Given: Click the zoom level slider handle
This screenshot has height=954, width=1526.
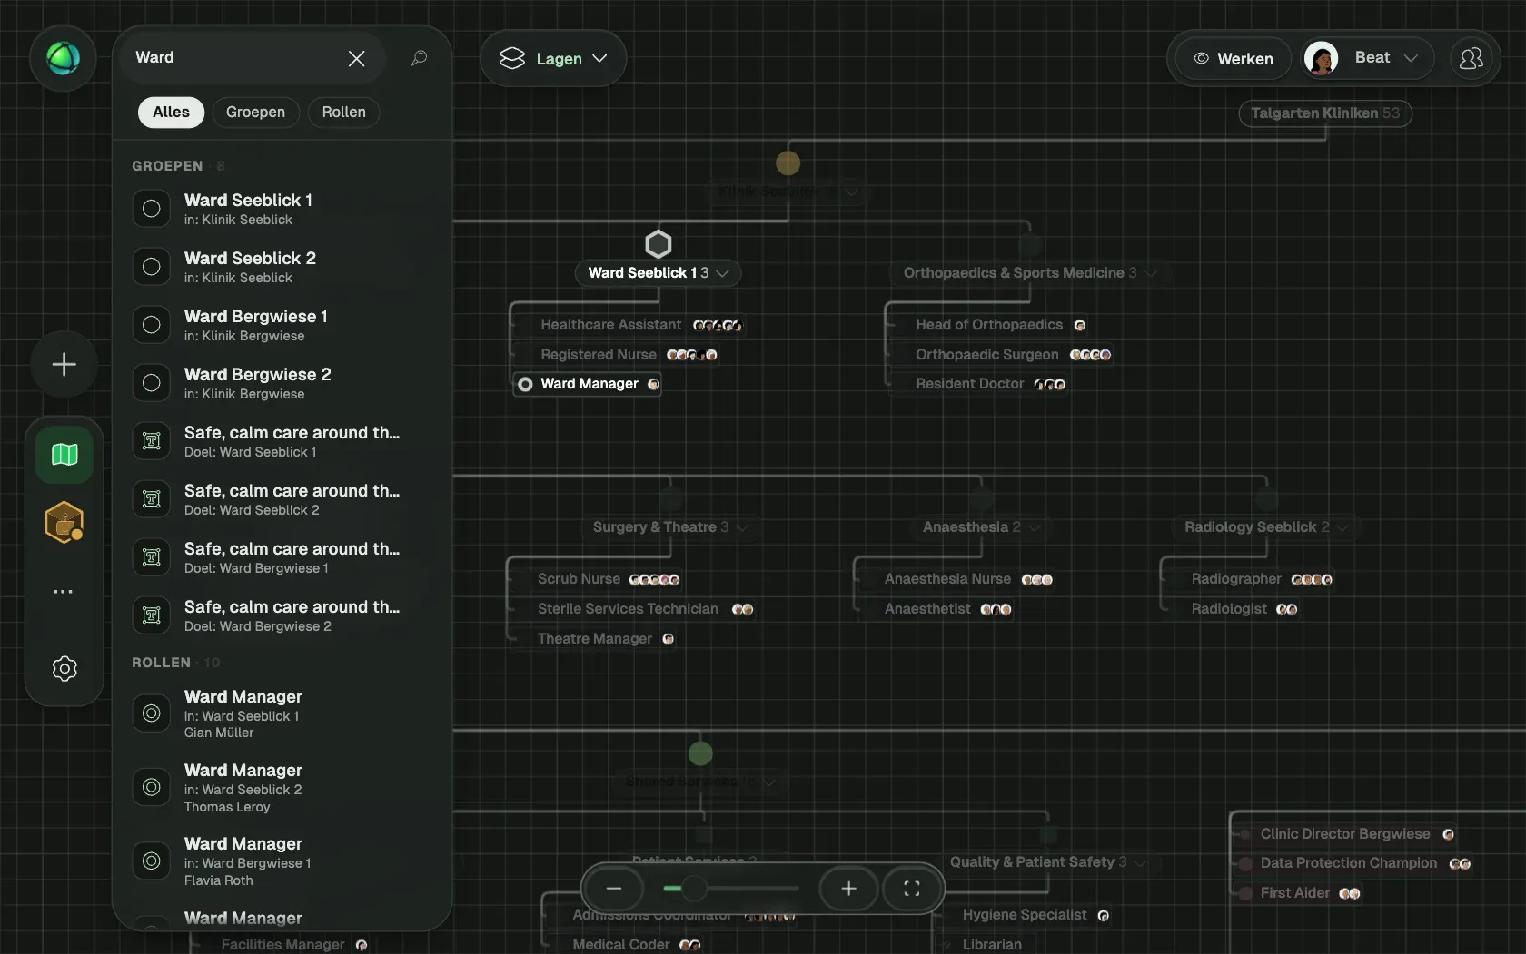Looking at the screenshot, I should point(695,889).
